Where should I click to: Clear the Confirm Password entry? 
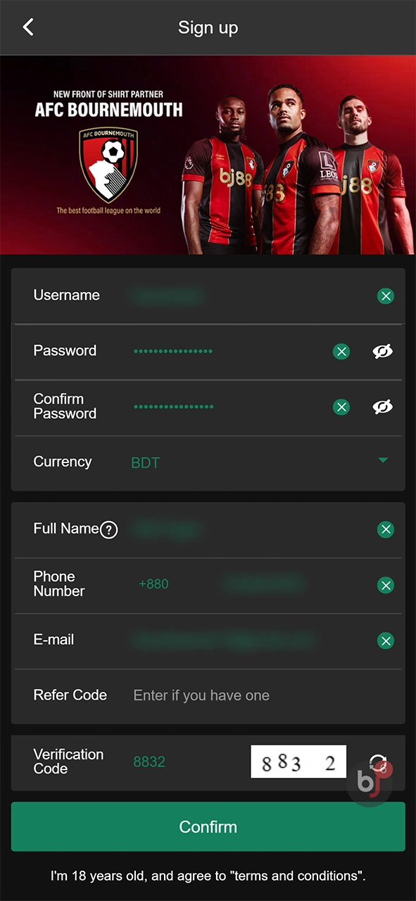coord(341,407)
